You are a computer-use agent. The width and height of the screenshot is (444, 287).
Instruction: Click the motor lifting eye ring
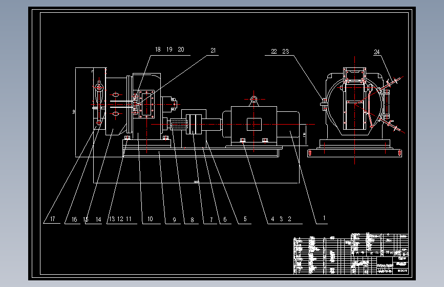pyautogui.click(x=253, y=99)
